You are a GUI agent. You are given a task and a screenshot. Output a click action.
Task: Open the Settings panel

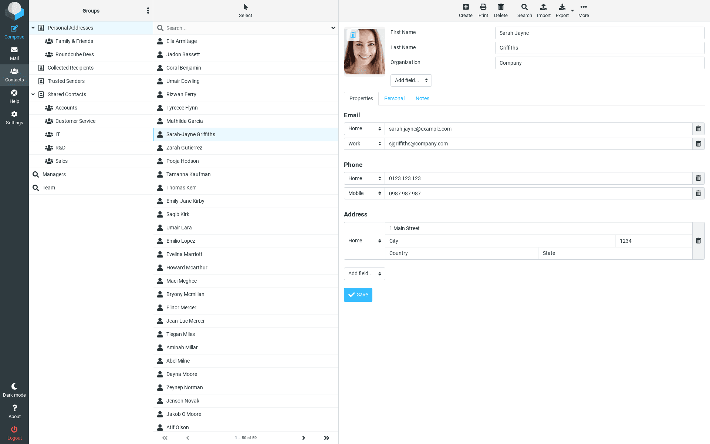pyautogui.click(x=14, y=118)
